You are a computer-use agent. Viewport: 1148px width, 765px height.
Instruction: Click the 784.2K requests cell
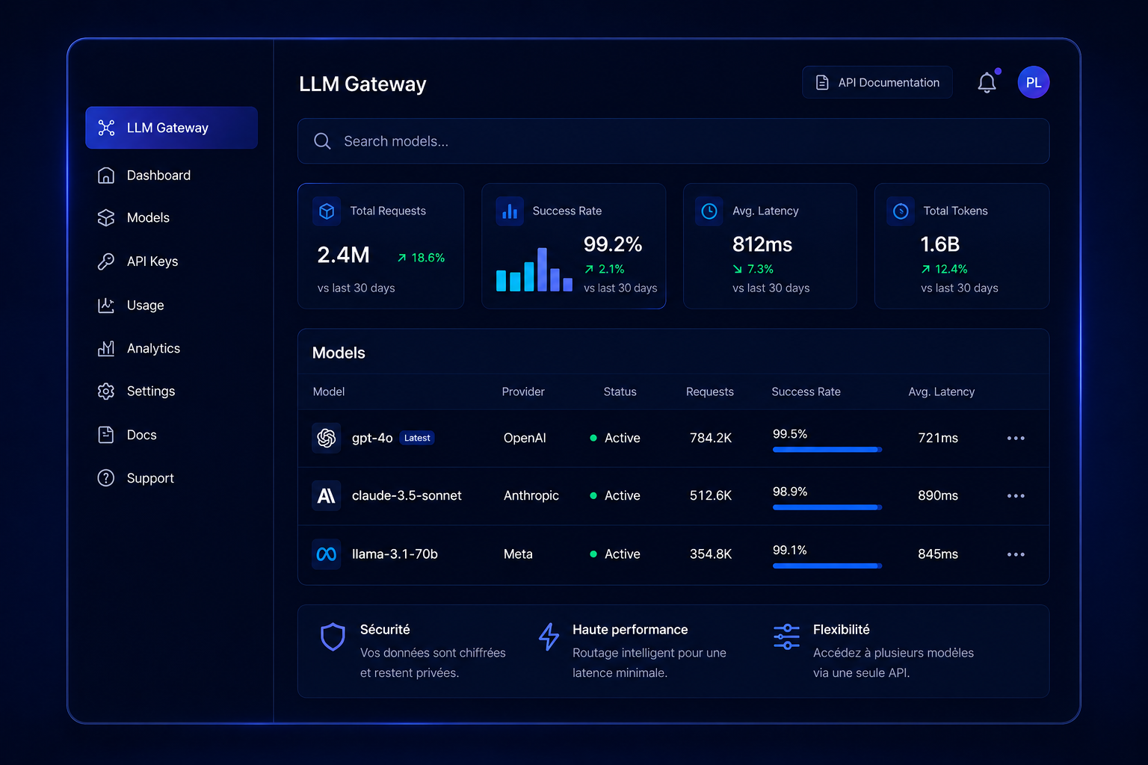pyautogui.click(x=711, y=438)
